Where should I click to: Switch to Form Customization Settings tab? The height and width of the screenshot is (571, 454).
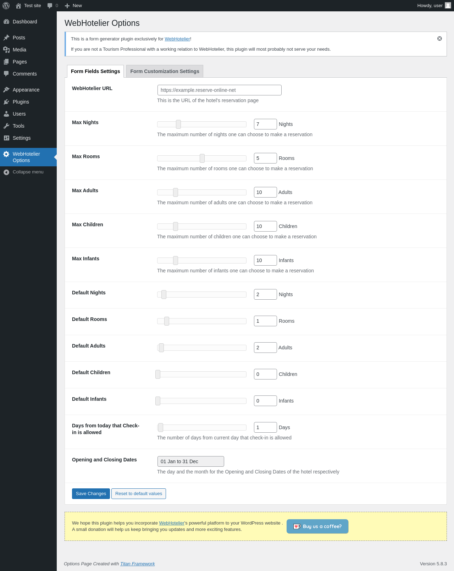pos(165,71)
